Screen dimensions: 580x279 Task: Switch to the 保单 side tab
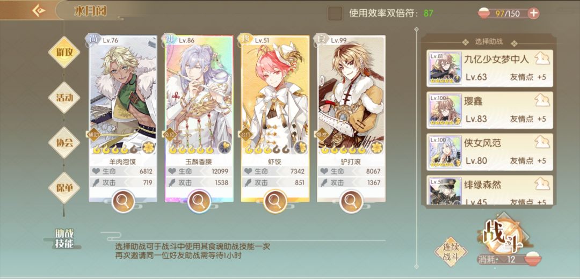[64, 188]
